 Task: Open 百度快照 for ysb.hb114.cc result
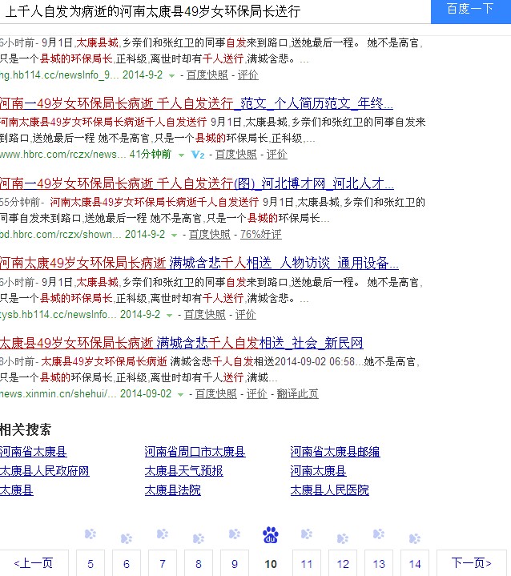click(204, 315)
